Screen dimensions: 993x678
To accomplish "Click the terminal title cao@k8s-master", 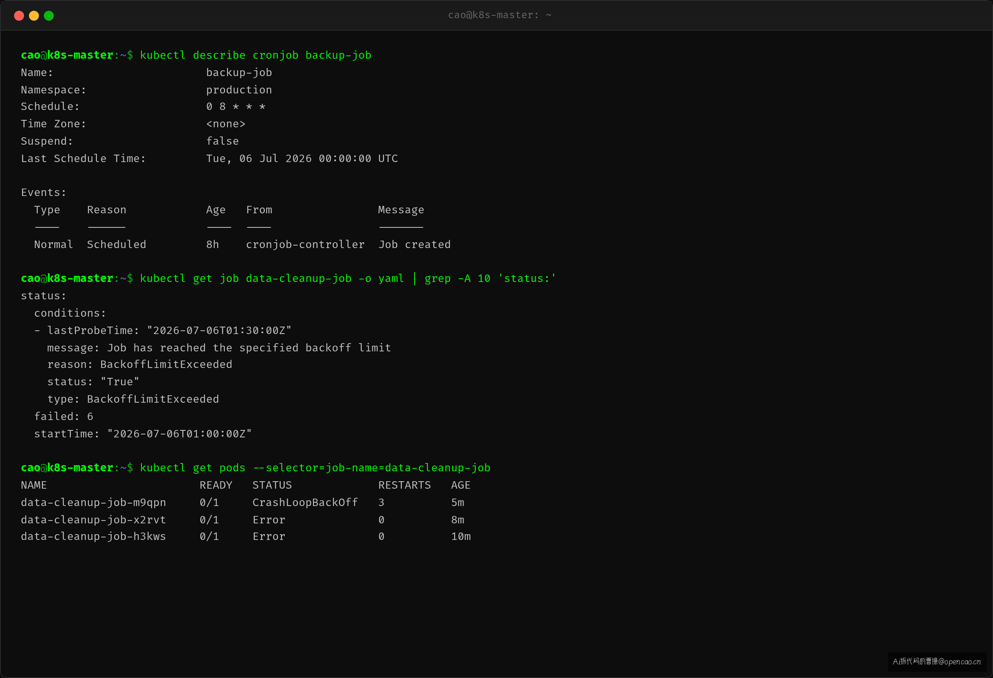I will pyautogui.click(x=499, y=15).
